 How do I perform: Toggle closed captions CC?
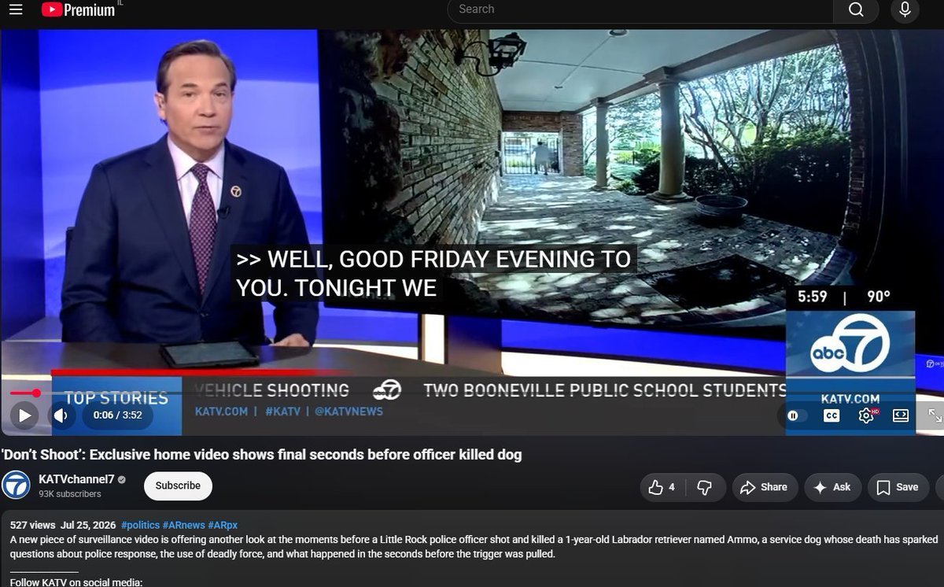832,415
